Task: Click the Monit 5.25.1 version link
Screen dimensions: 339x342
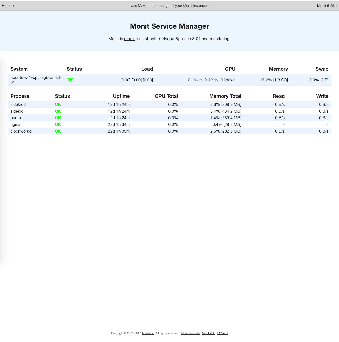Action: pyautogui.click(x=327, y=6)
